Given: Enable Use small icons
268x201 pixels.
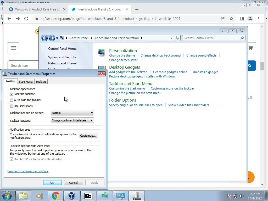Looking at the screenshot, I should point(12,106).
